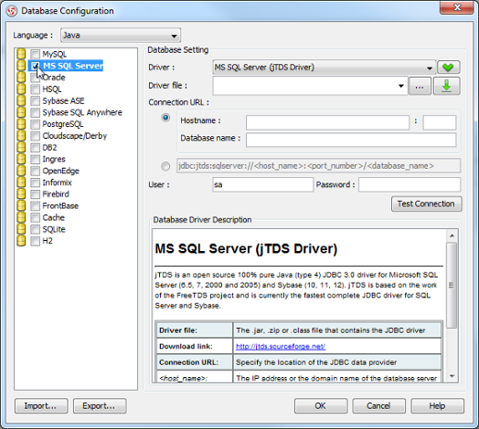
Task: Click the database icon beside MySQL
Action: pos(21,54)
